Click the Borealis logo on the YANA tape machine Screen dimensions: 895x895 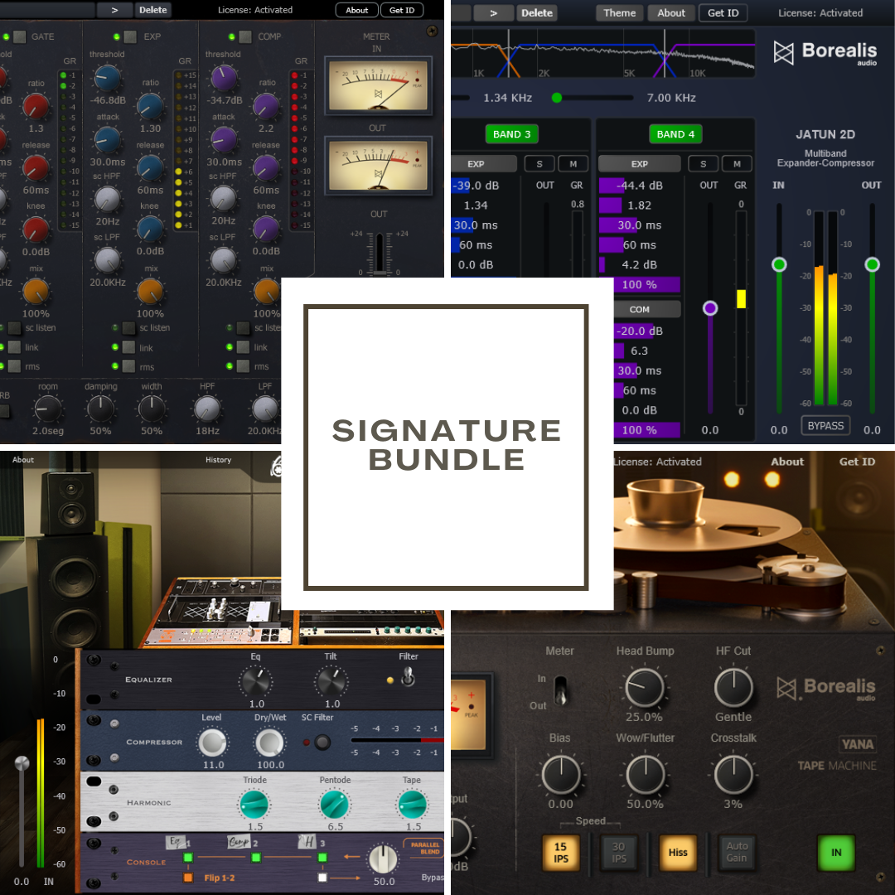tap(829, 688)
